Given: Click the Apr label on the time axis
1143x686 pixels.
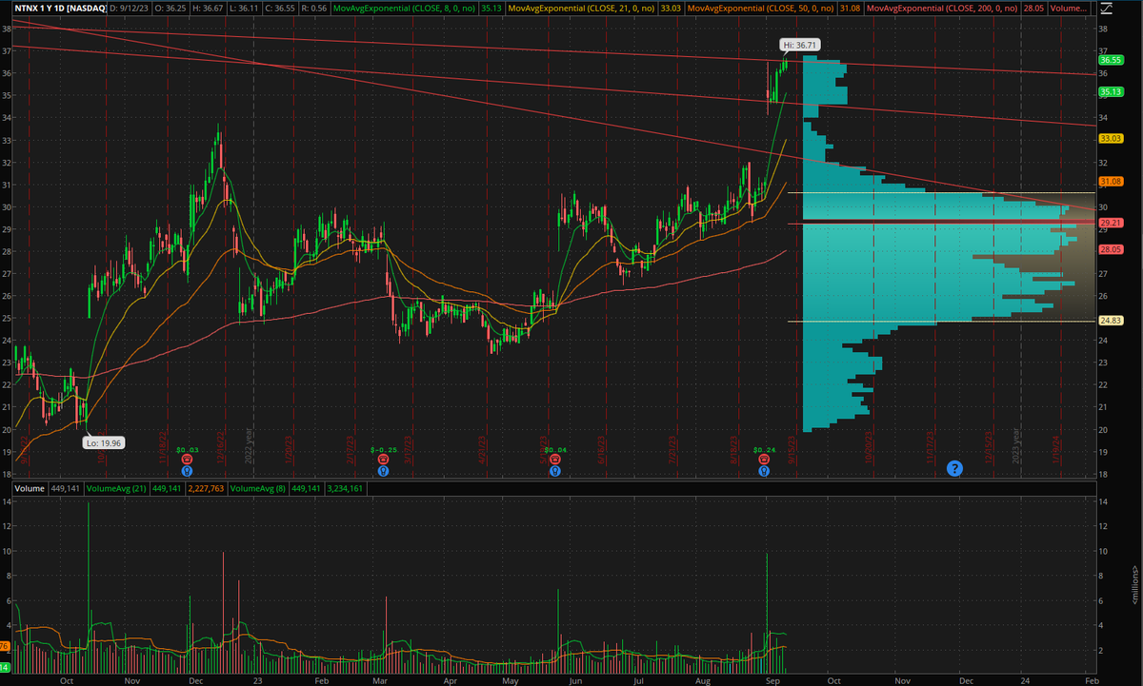Looking at the screenshot, I should 449,681.
